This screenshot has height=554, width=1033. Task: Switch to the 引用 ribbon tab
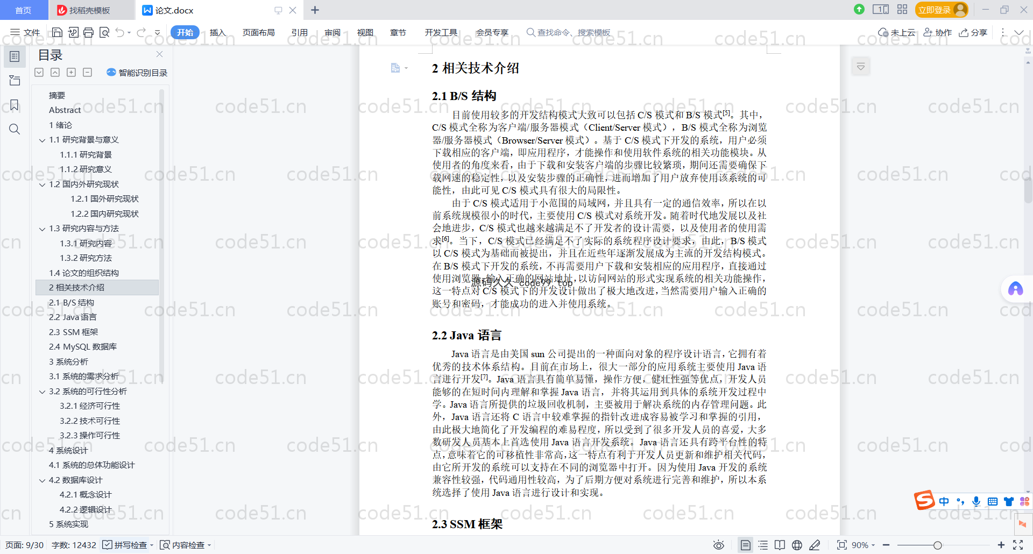[300, 32]
